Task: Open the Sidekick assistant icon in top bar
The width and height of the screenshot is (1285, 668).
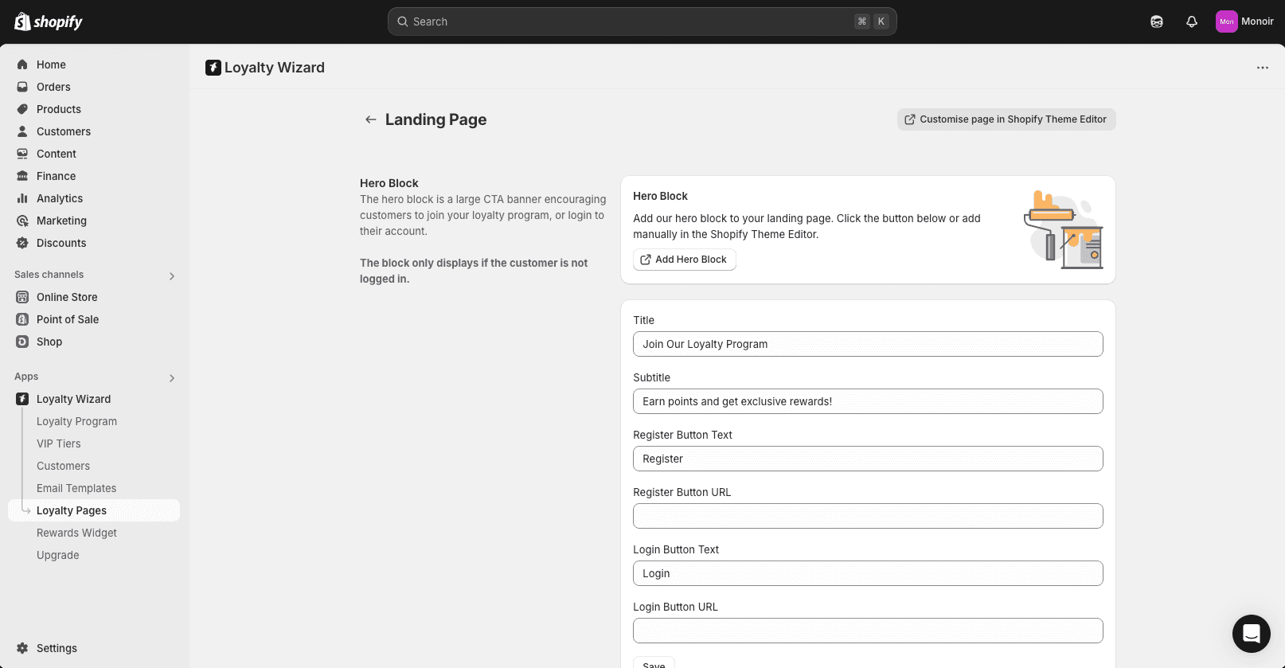Action: 1157,21
